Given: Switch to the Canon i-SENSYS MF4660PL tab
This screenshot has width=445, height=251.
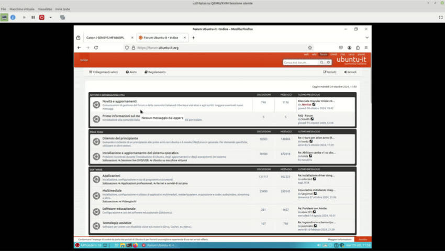Looking at the screenshot, I should click(106, 38).
